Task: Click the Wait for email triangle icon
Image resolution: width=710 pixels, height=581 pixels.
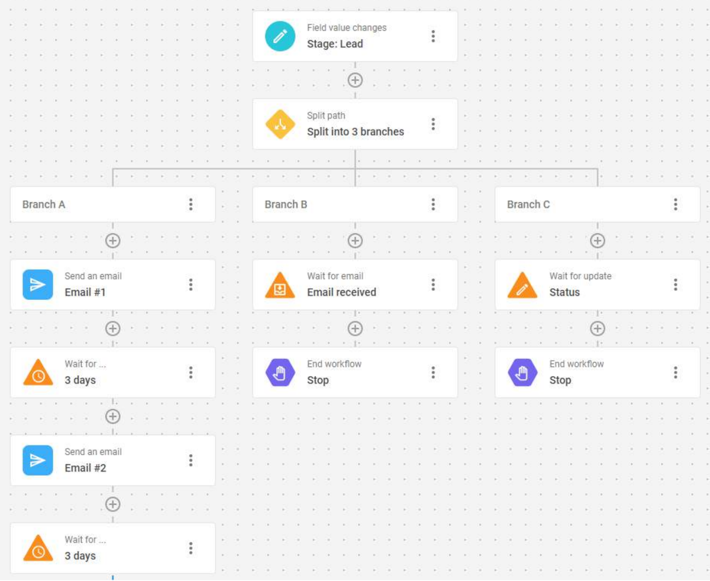Action: (280, 286)
